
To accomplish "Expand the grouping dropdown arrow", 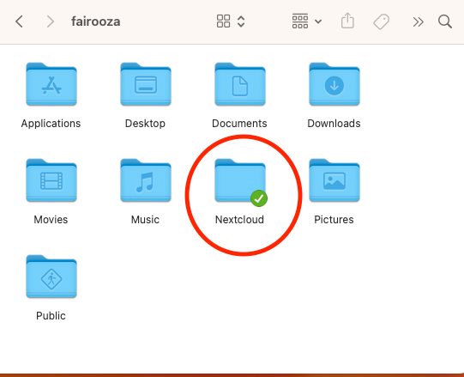I will click(318, 21).
